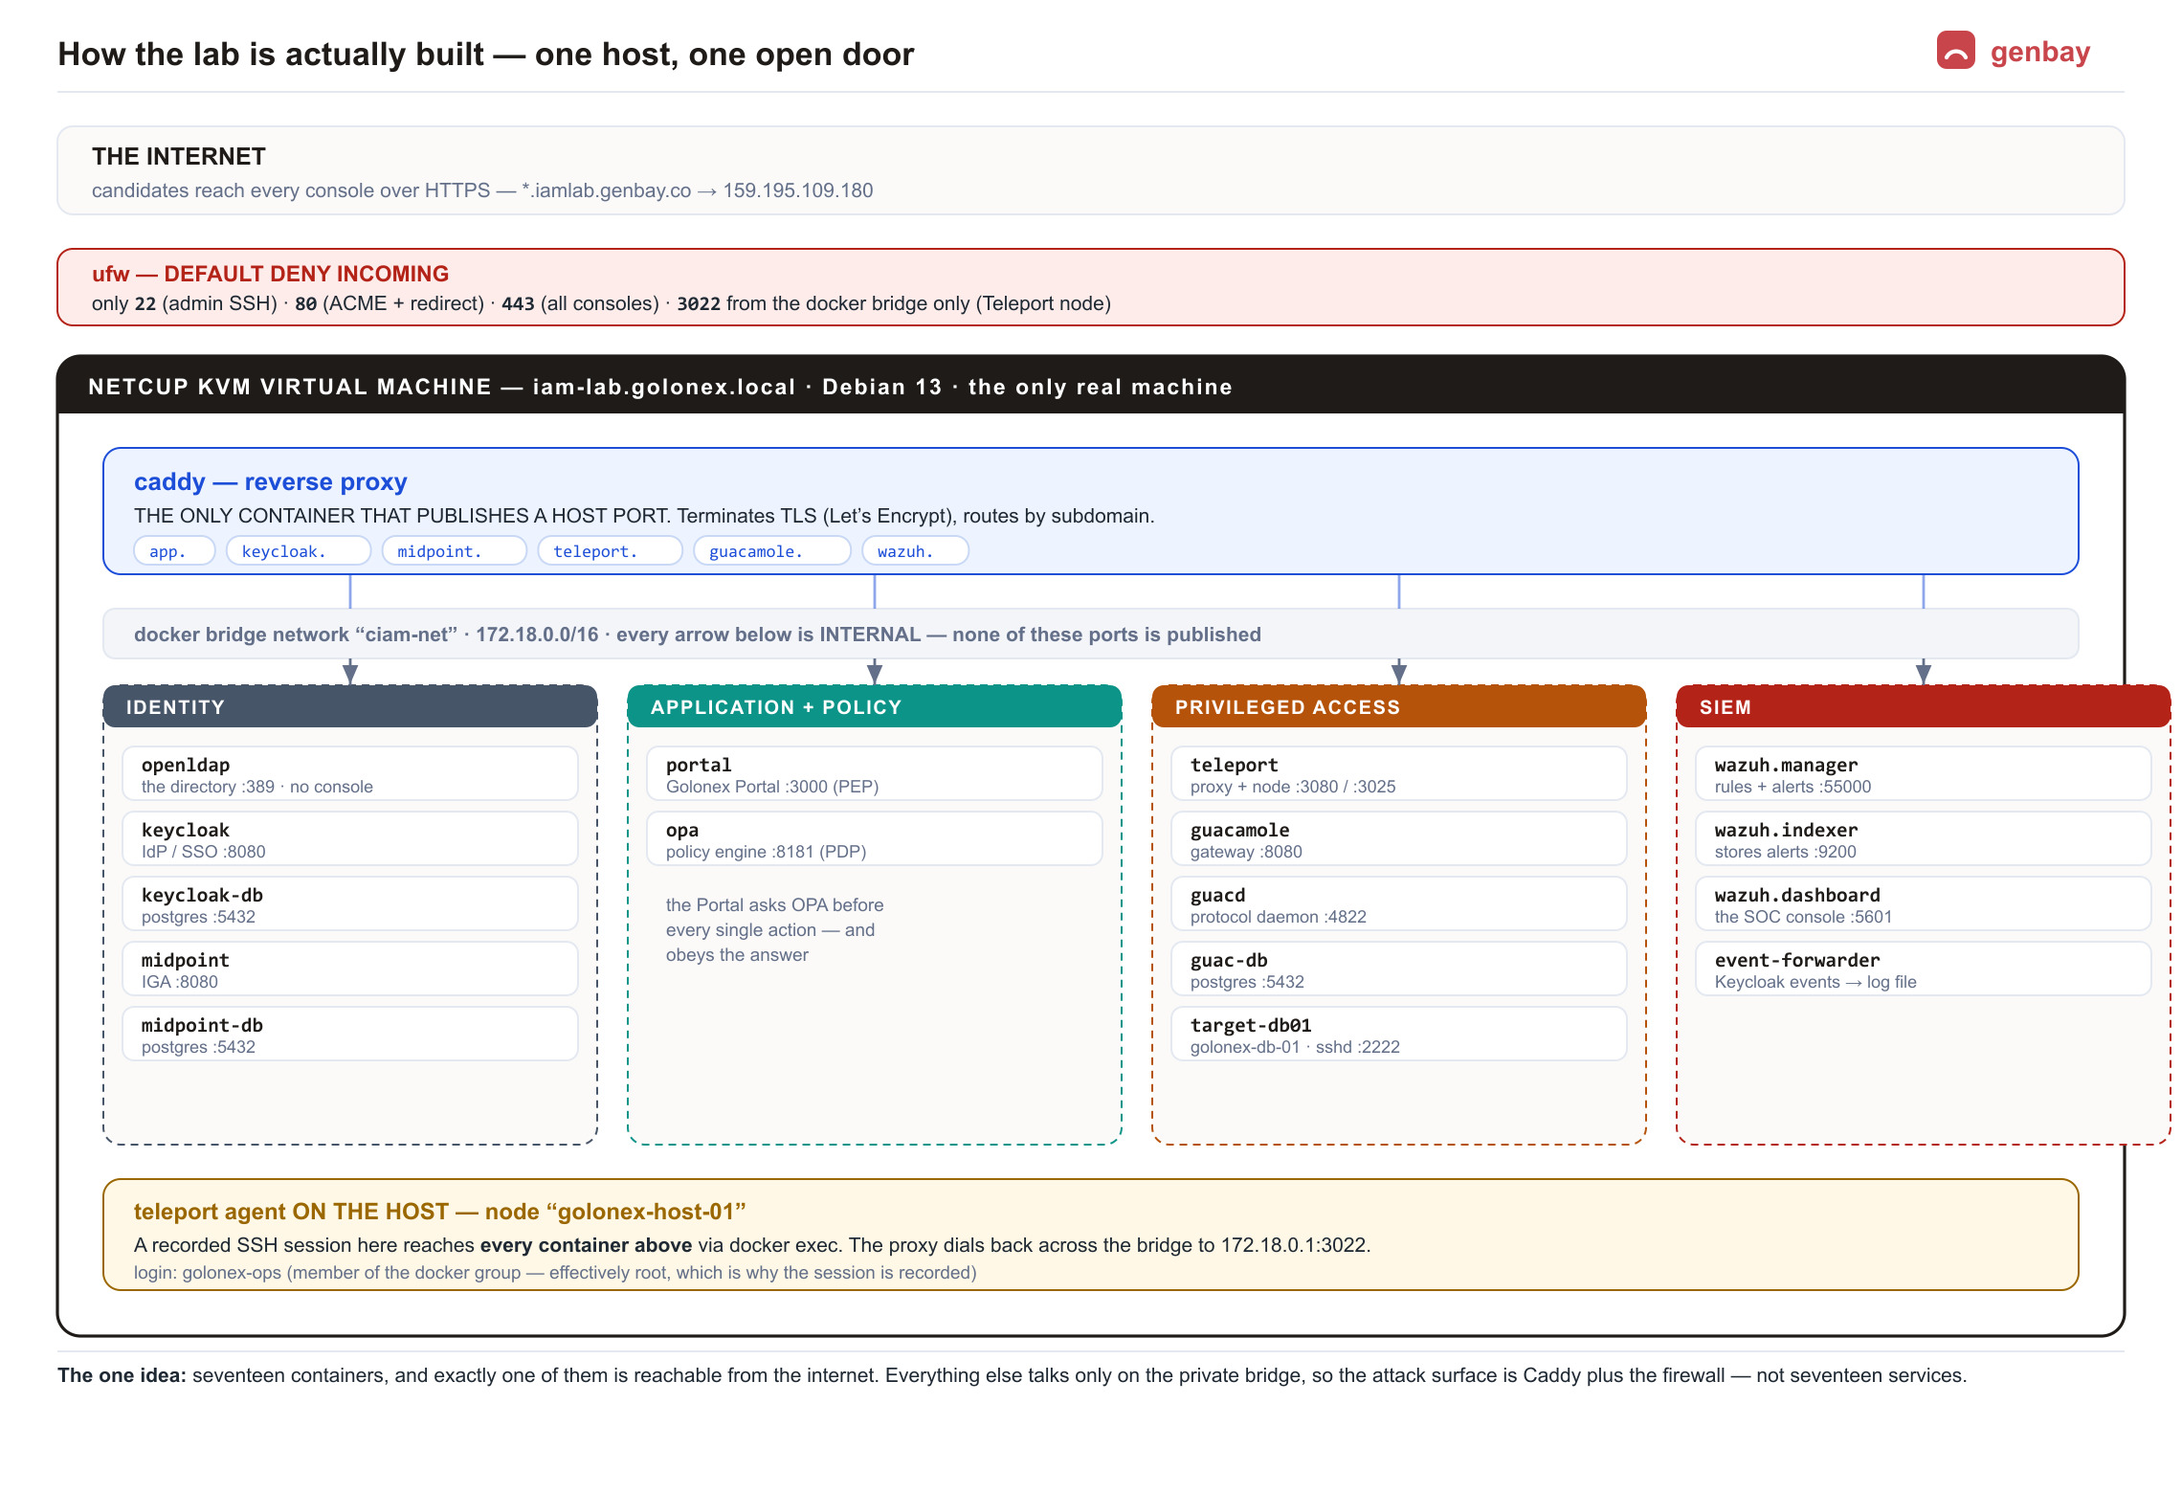The height and width of the screenshot is (1493, 2182).
Task: Select the keycloak-db postgres card
Action: 350,904
